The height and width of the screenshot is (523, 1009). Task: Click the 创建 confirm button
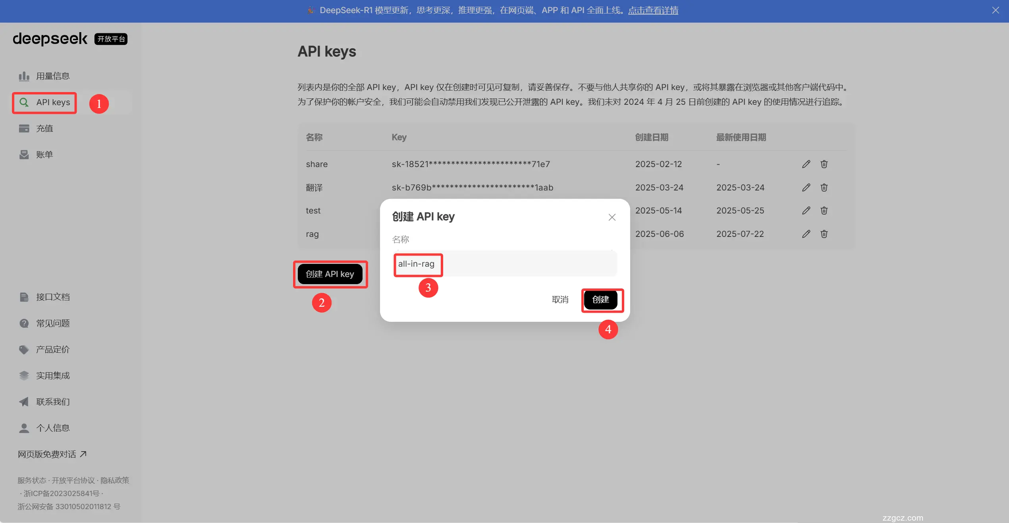click(x=600, y=300)
